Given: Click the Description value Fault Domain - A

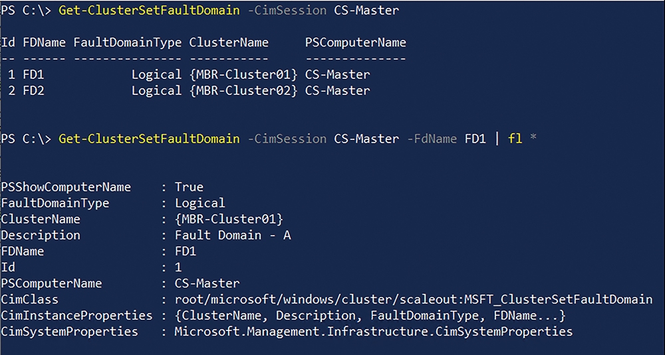Looking at the screenshot, I should 233,236.
